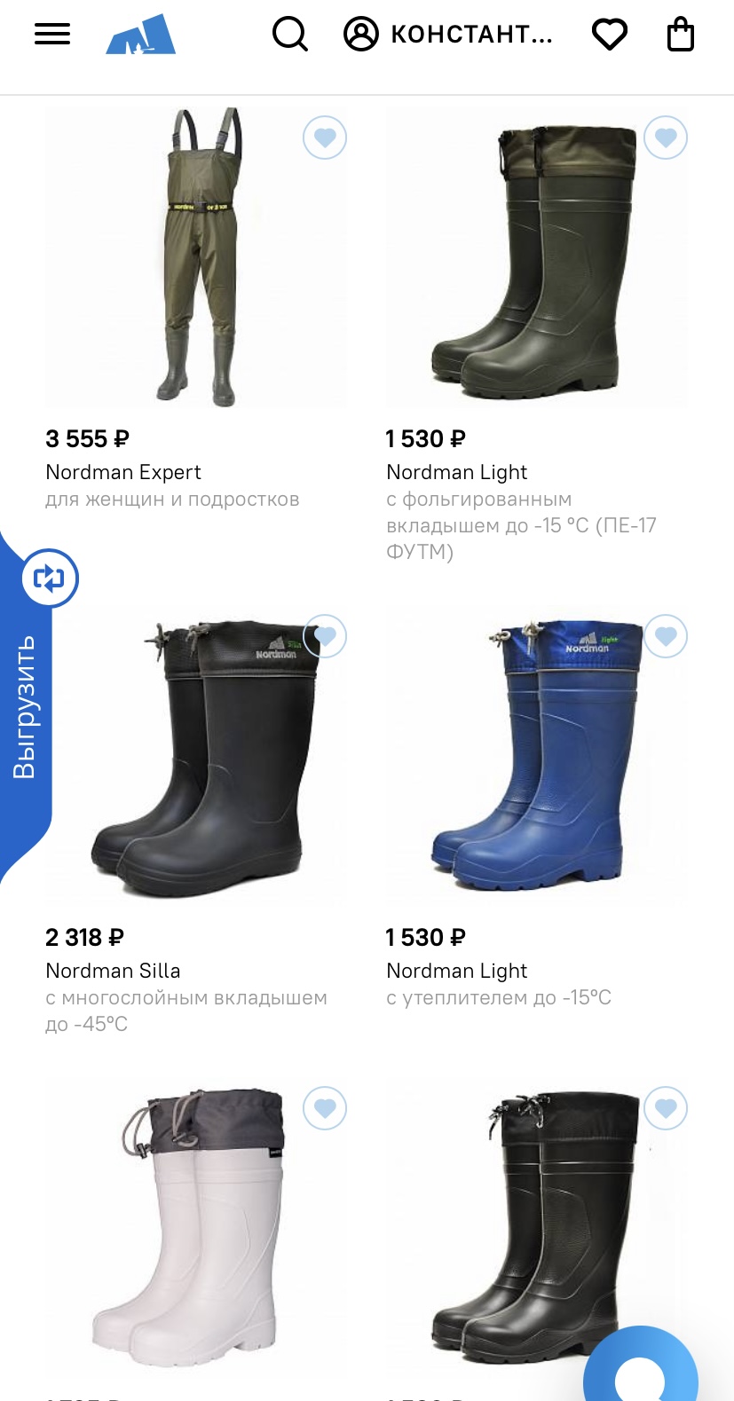The width and height of the screenshot is (734, 1401).
Task: Open the hamburger navigation menu
Action: (x=52, y=35)
